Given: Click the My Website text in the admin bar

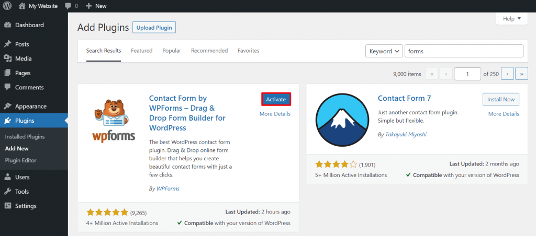Looking at the screenshot, I should coord(43,6).
